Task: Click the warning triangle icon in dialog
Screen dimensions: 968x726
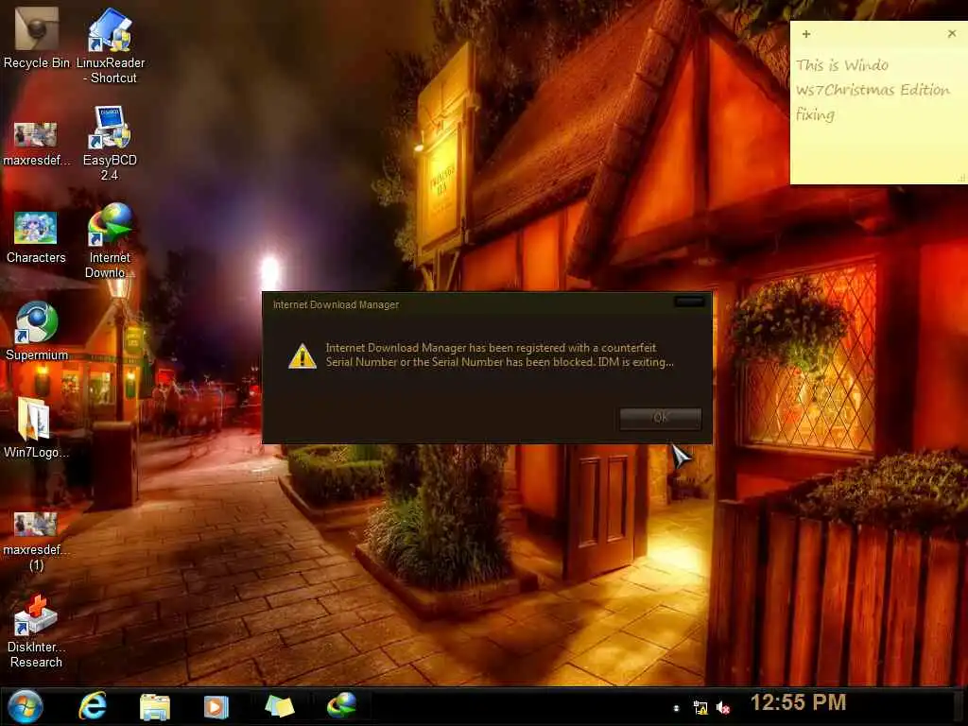Action: click(302, 356)
